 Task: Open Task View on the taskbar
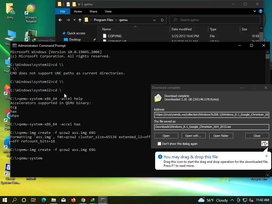click(33, 200)
